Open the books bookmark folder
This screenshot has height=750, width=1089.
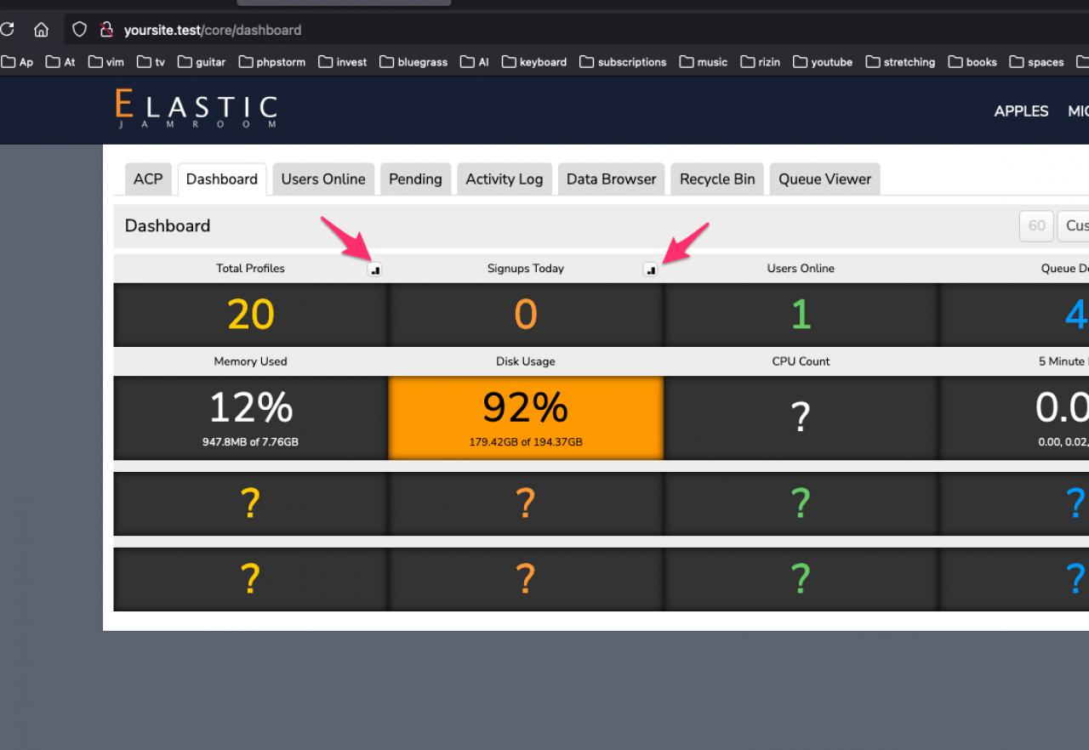(x=972, y=62)
